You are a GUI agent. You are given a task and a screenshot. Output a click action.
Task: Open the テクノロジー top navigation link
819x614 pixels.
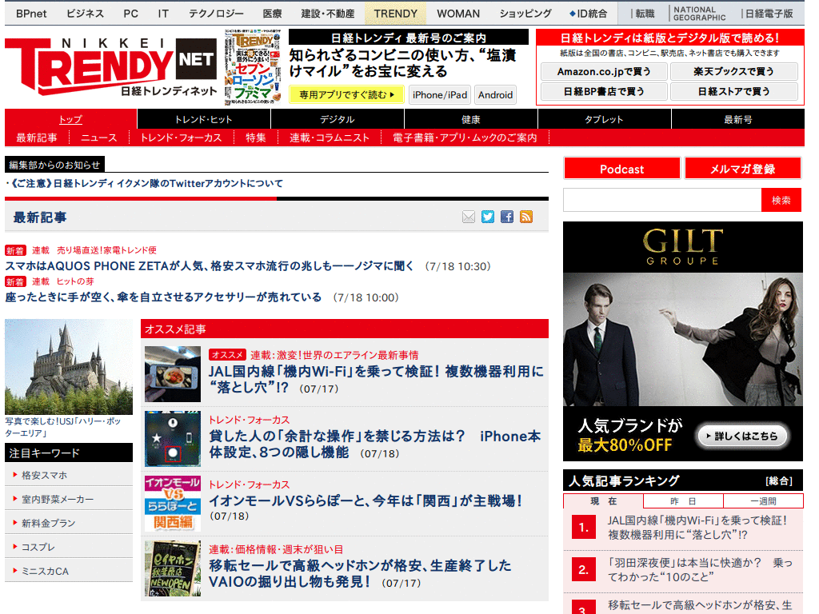[216, 14]
